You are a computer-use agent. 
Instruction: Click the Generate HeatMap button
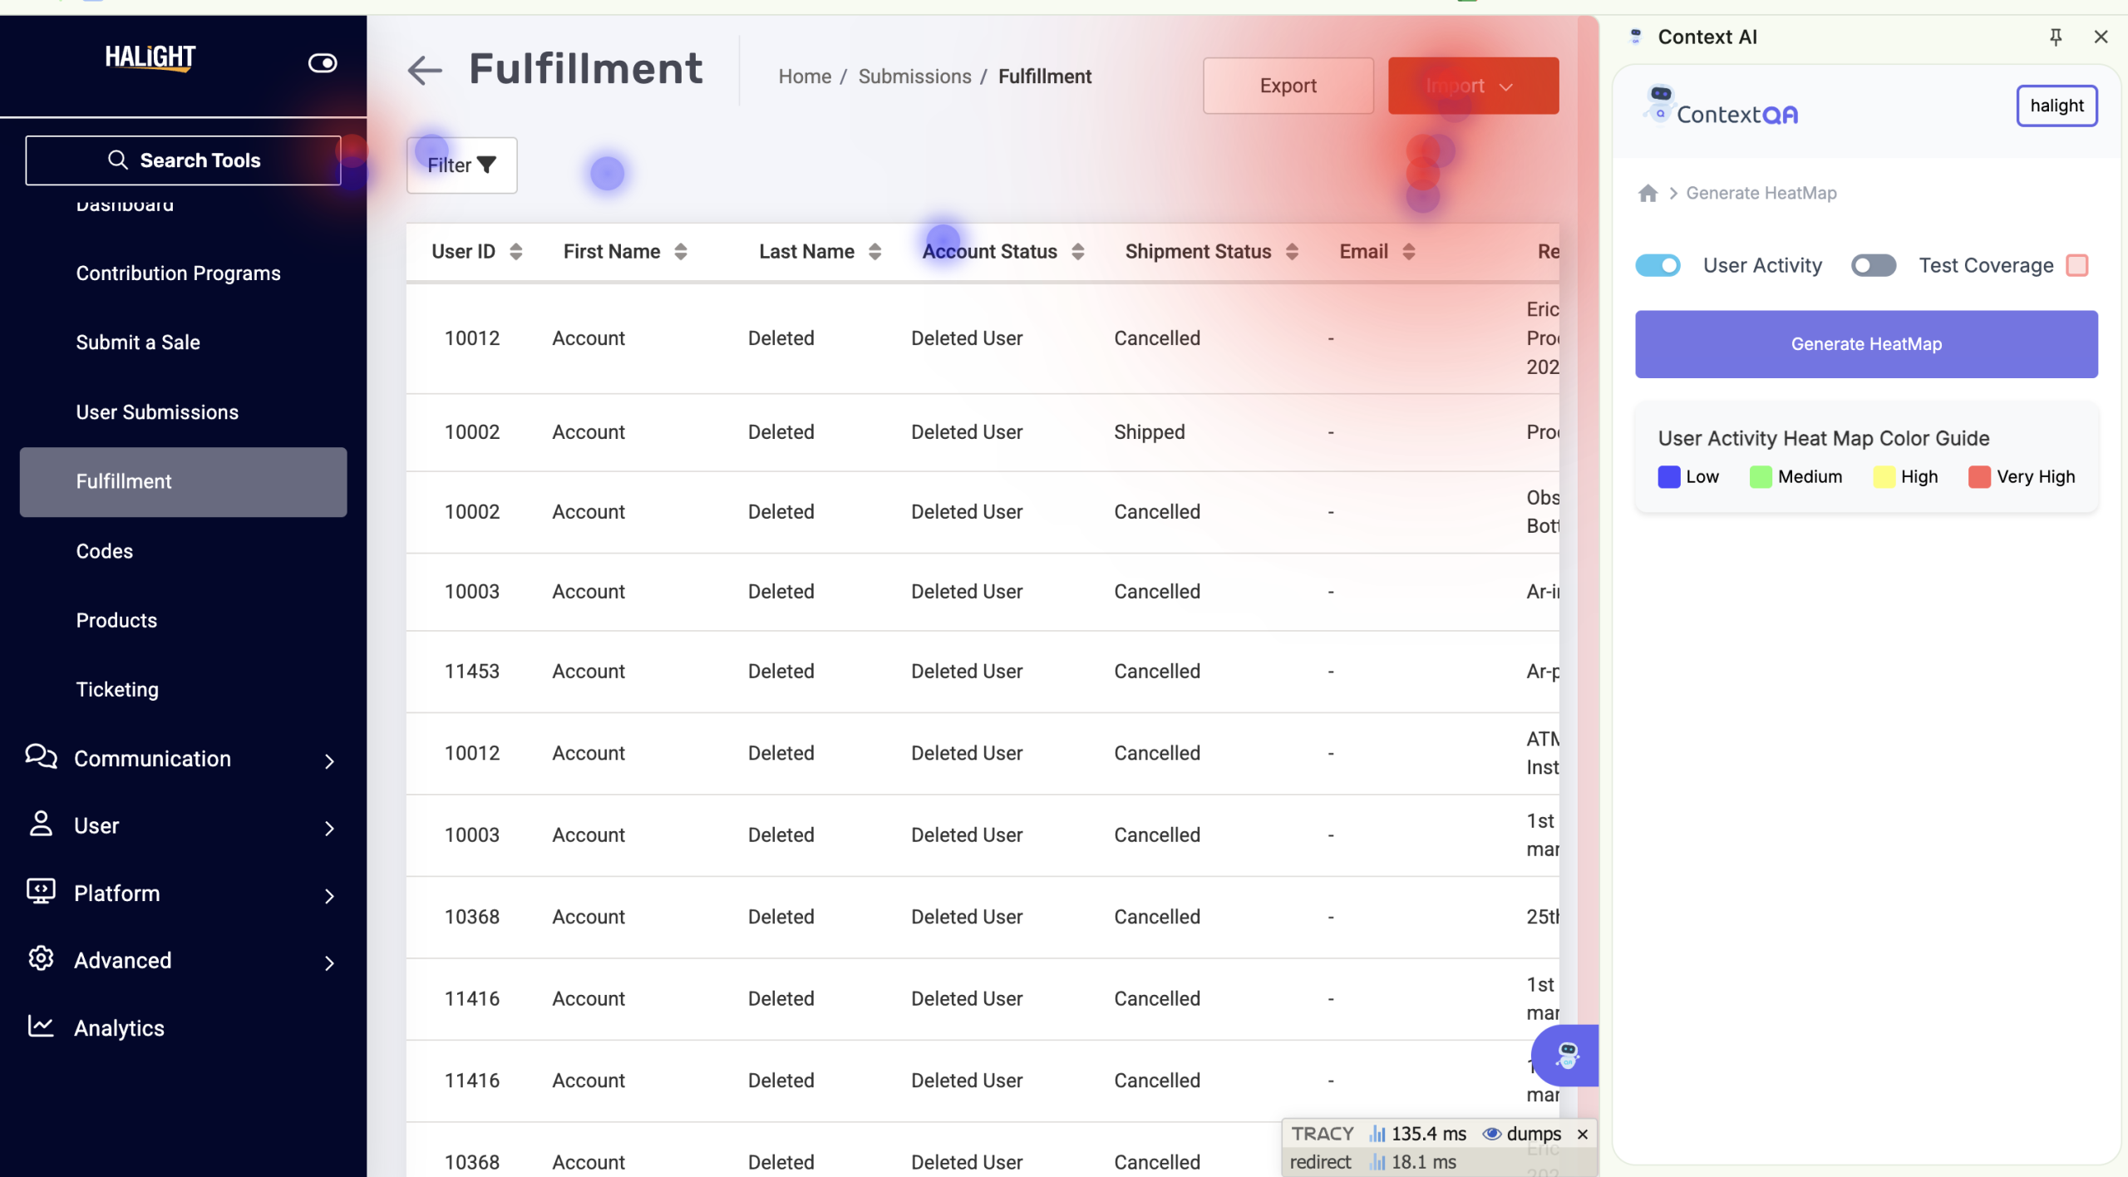tap(1865, 344)
